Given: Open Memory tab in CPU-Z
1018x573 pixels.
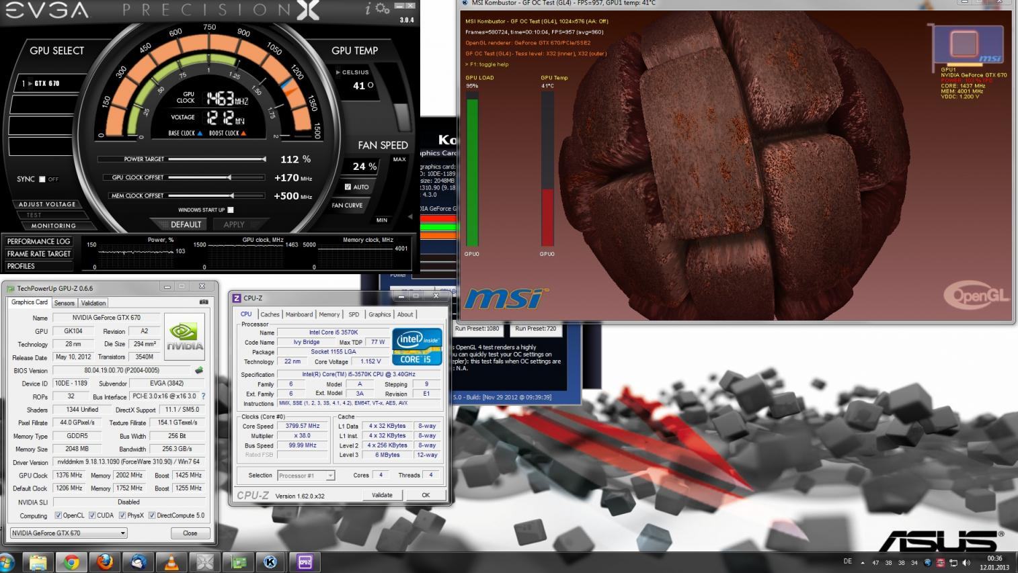Looking at the screenshot, I should pyautogui.click(x=329, y=314).
